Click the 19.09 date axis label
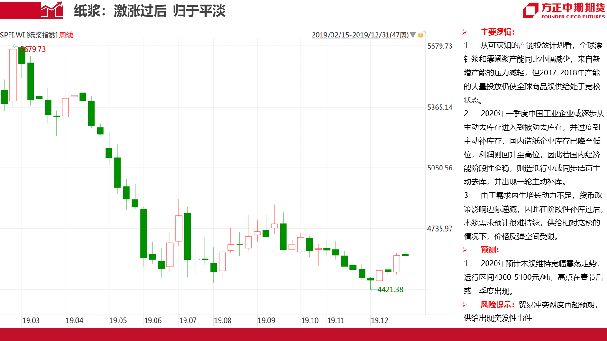The image size is (607, 341). coord(267,321)
